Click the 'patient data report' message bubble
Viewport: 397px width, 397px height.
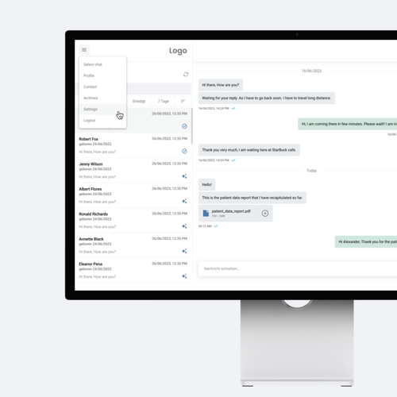click(x=252, y=198)
